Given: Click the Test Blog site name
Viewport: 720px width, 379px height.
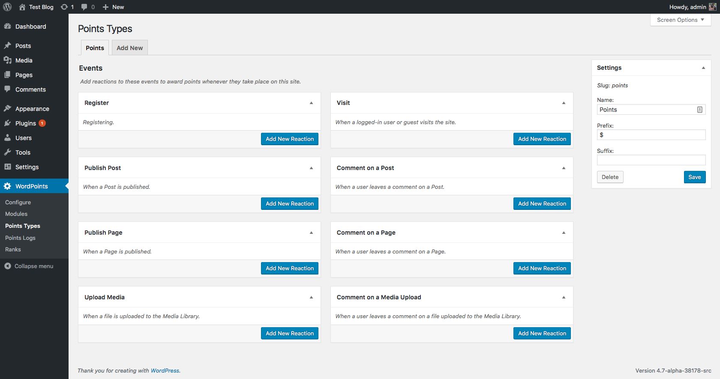Looking at the screenshot, I should tap(41, 7).
